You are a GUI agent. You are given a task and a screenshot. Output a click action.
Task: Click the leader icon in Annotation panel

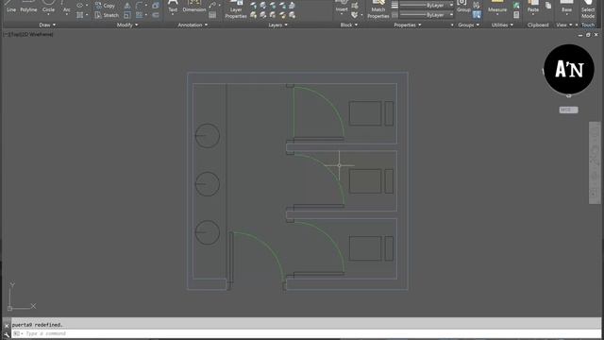(x=212, y=6)
